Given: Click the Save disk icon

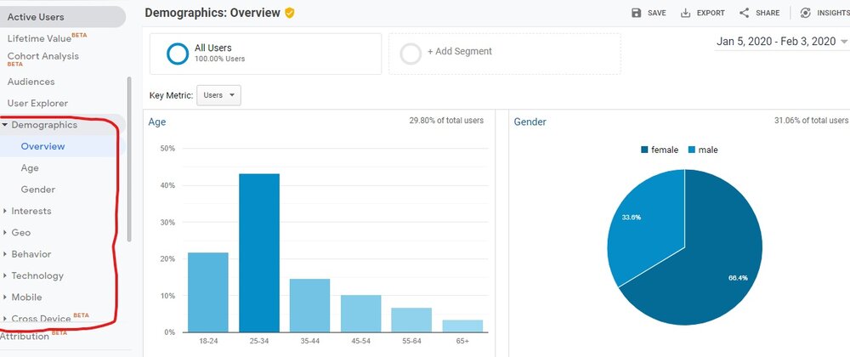Looking at the screenshot, I should (x=637, y=13).
